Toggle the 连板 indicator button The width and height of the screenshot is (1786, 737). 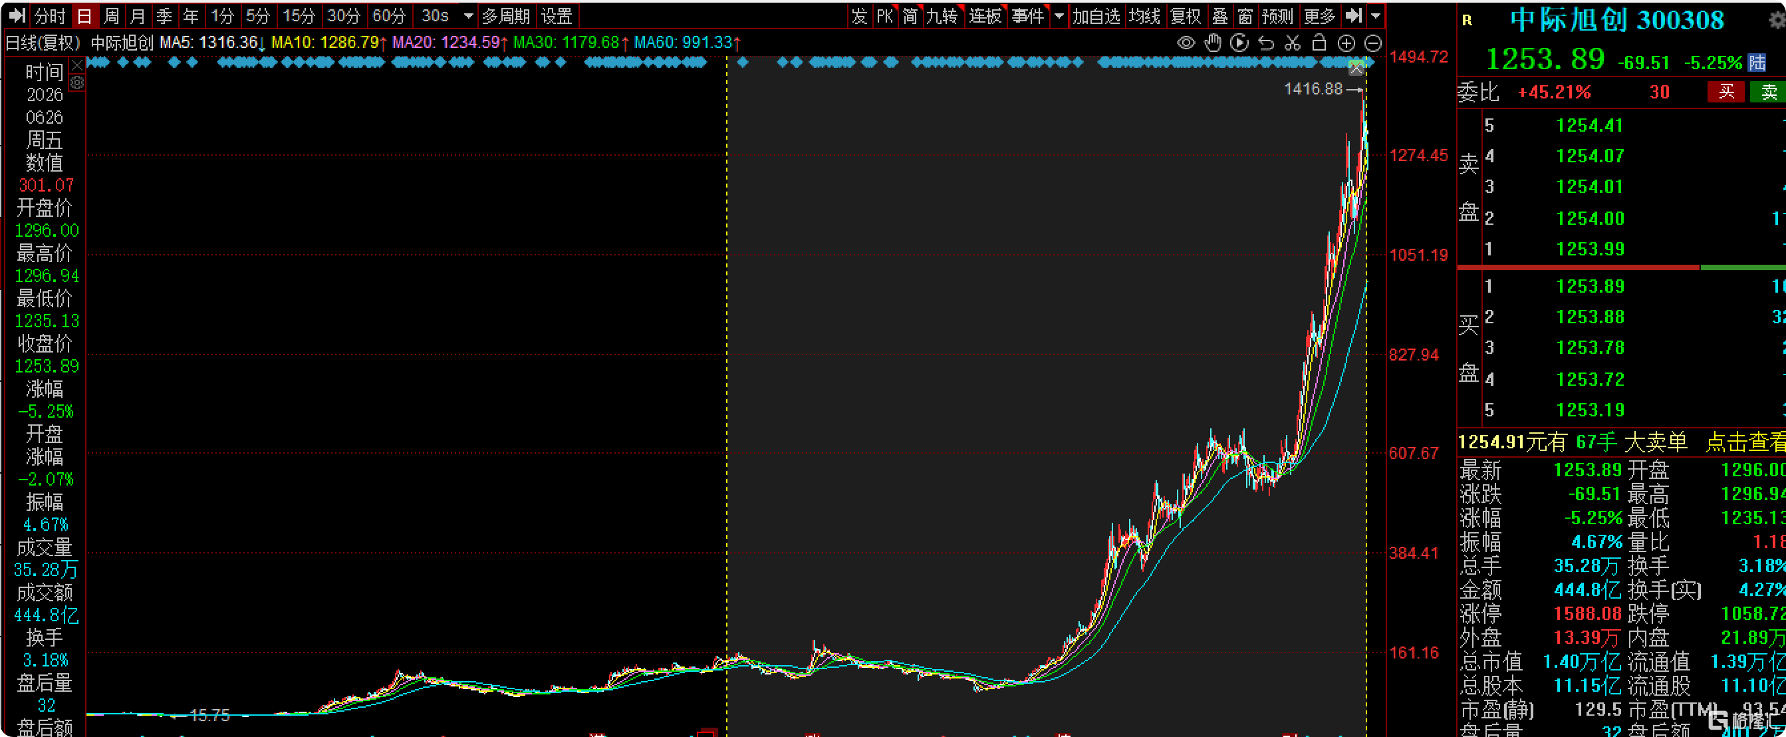coord(985,16)
